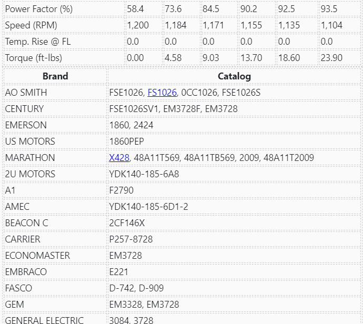Select the AMEC brand cell
363x324 pixels.
coord(18,207)
